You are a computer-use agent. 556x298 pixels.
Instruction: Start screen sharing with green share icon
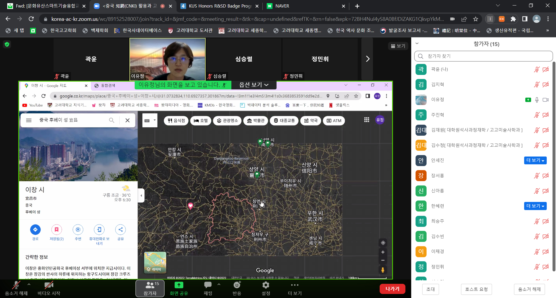pos(179,285)
